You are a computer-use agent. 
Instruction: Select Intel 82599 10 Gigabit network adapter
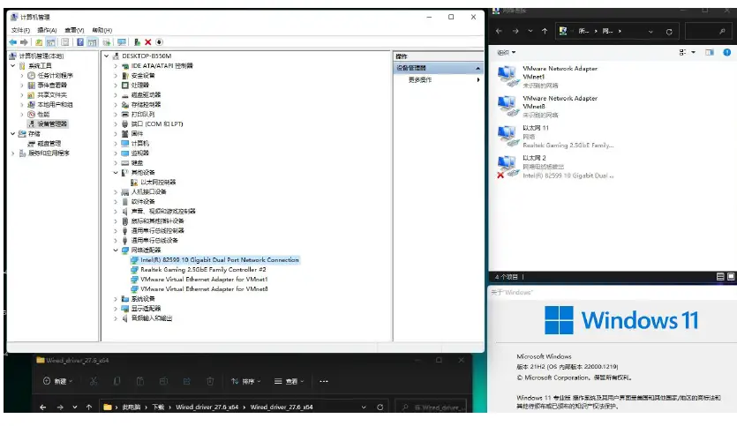pyautogui.click(x=219, y=260)
